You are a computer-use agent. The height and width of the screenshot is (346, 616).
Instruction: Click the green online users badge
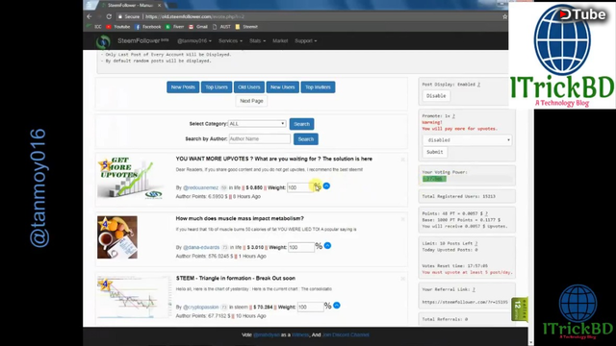coord(520,309)
